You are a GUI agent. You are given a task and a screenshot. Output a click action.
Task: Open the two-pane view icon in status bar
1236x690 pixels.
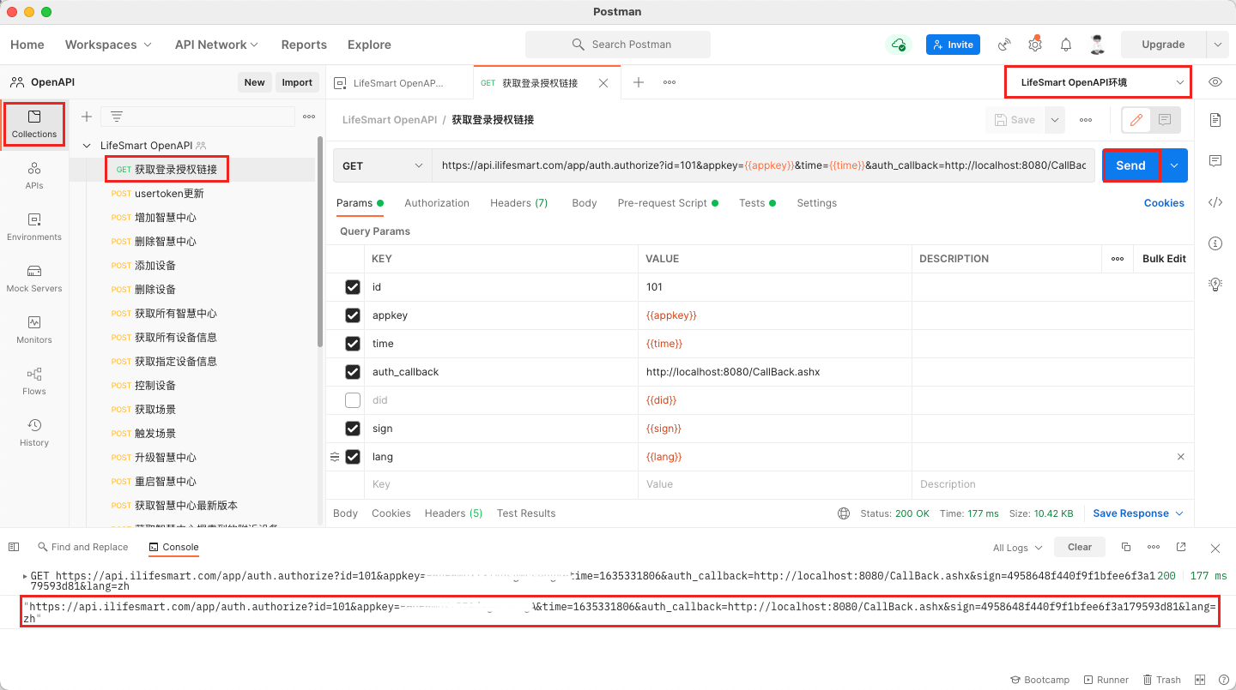(1200, 680)
